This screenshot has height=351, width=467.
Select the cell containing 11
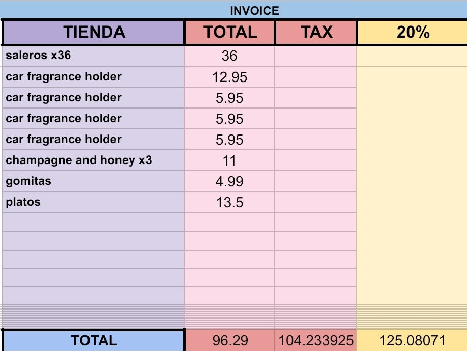(x=229, y=161)
